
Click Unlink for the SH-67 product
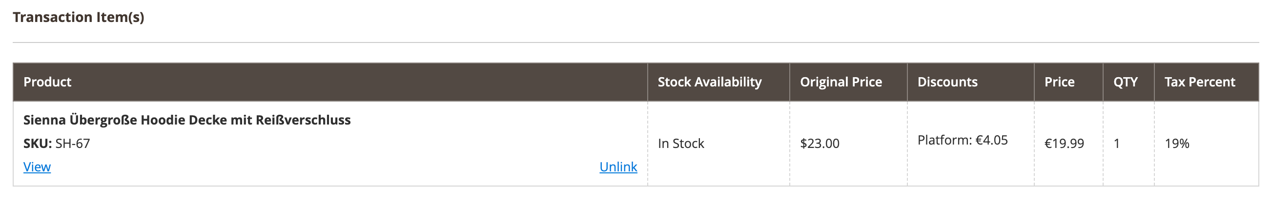click(x=618, y=167)
